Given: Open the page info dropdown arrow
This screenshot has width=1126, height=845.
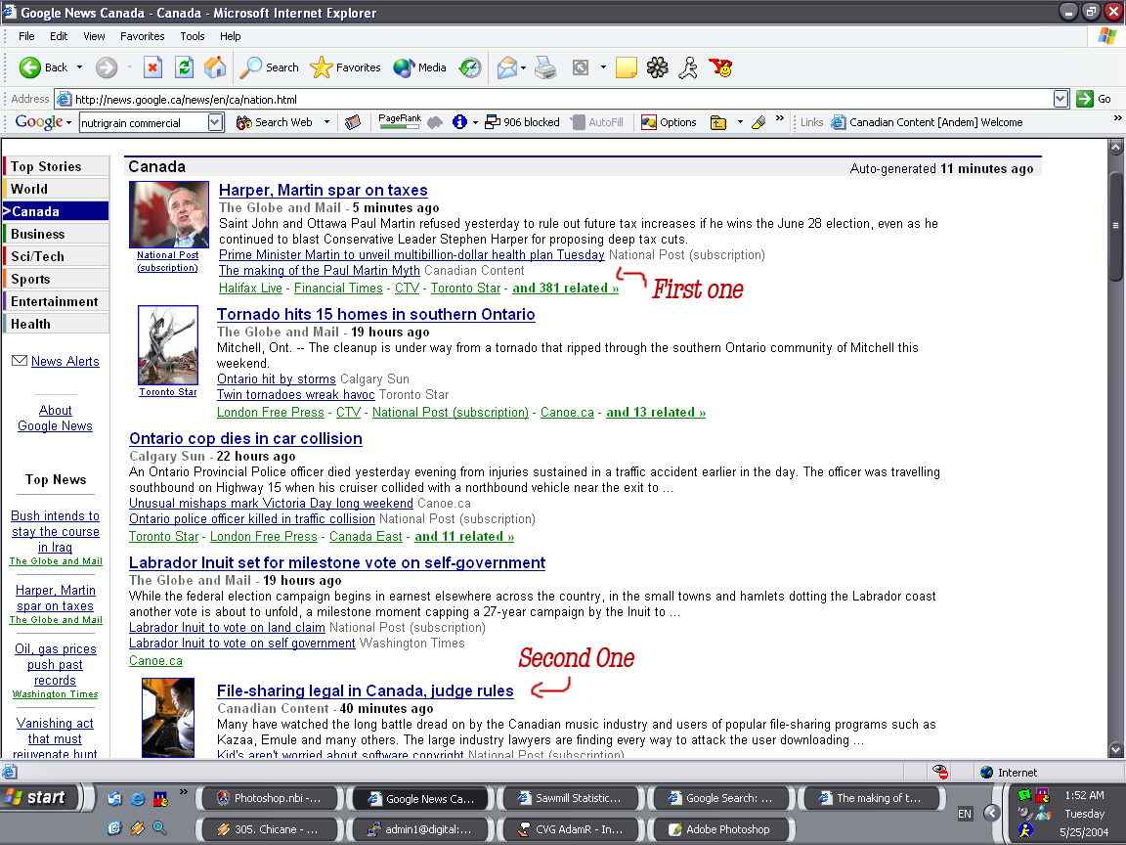Looking at the screenshot, I should 475,123.
